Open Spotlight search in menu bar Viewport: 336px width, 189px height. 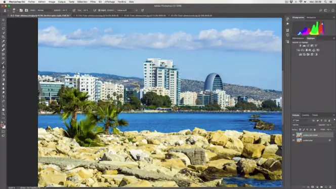[325, 2]
